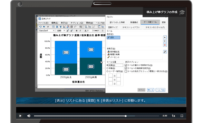Toggle bold text formatting button

click(77, 31)
